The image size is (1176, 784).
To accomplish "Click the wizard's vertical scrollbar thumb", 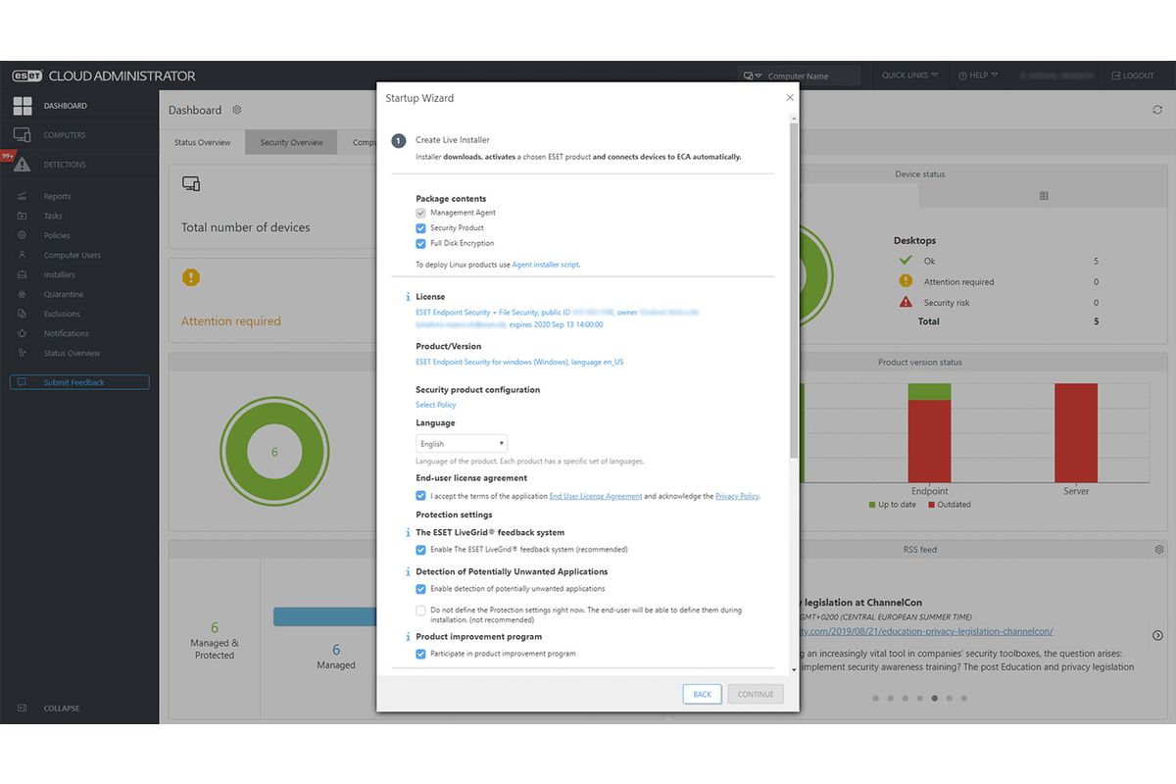I will [x=794, y=289].
